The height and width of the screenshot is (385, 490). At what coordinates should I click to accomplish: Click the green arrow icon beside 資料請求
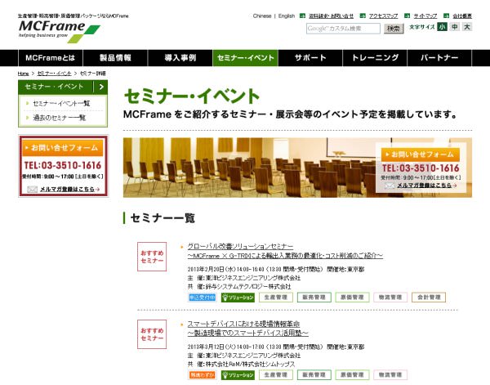click(302, 16)
